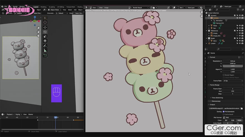Screen dimensions: 245x137
Task: Click the resolution percentage slider
Action: click(232, 66)
